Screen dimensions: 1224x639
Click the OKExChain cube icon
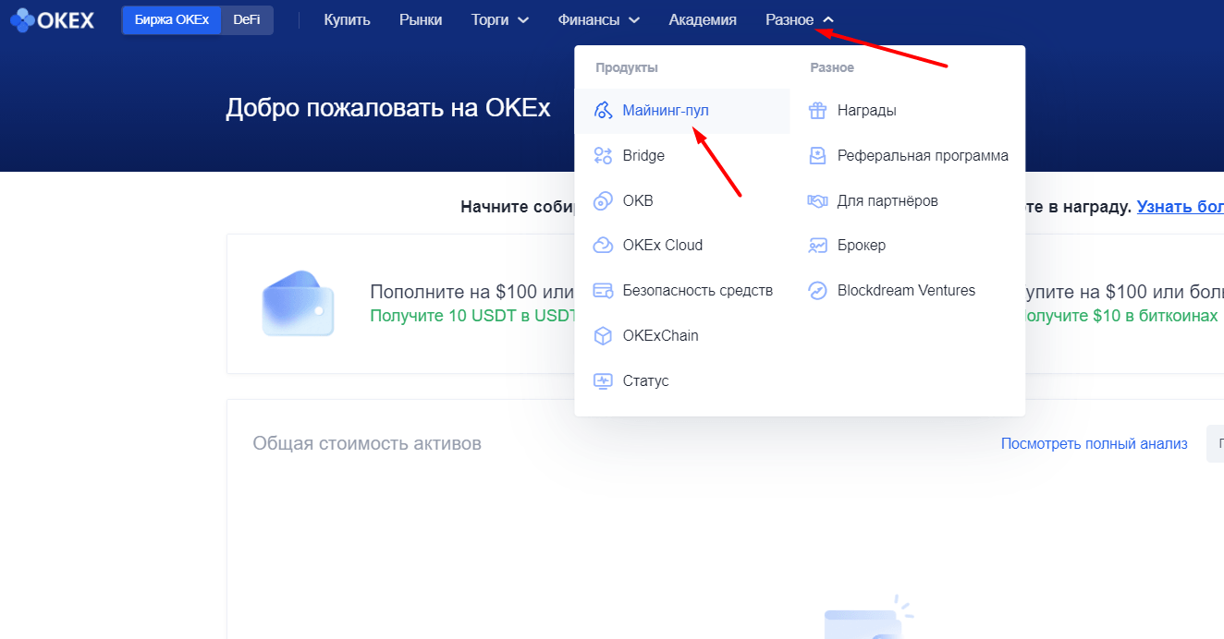pos(603,335)
